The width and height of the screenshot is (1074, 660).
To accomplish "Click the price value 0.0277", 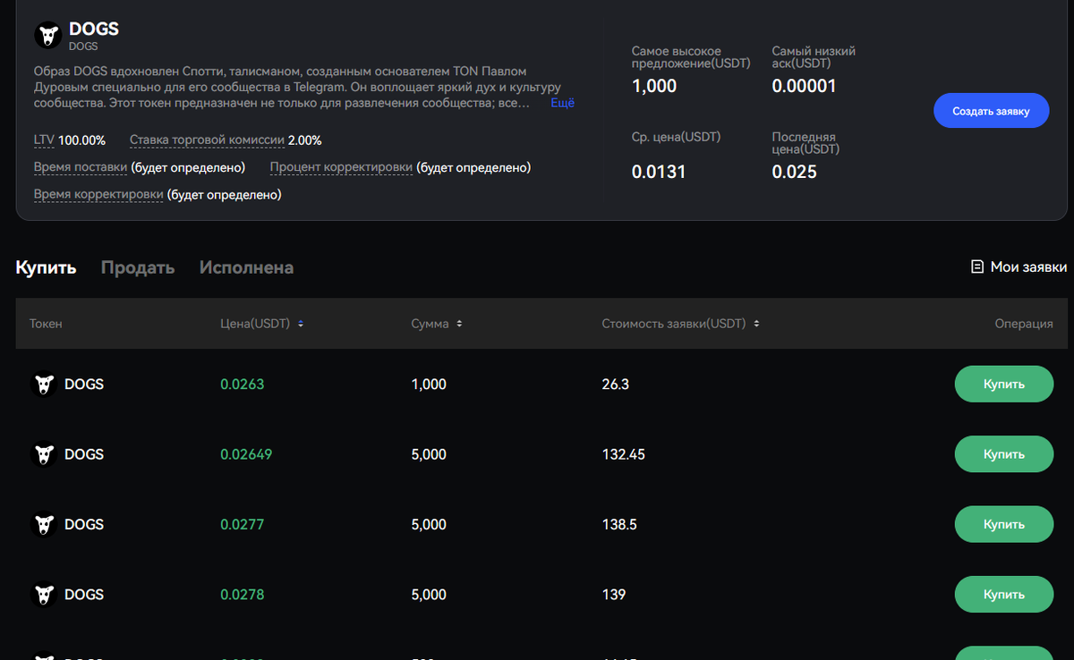I will click(x=243, y=525).
